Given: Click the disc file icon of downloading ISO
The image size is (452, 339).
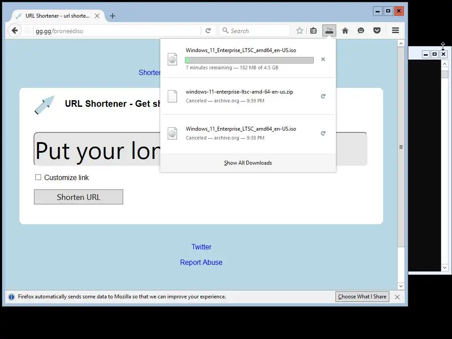Looking at the screenshot, I should pos(173,59).
